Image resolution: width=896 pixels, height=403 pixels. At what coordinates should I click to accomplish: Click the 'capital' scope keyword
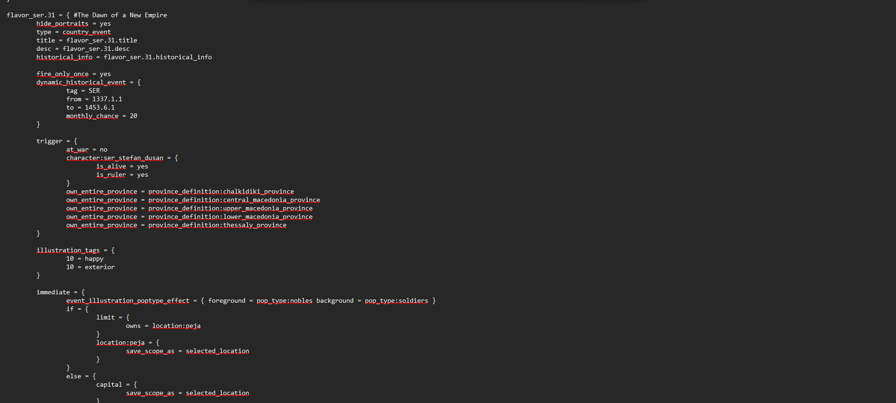(109, 385)
